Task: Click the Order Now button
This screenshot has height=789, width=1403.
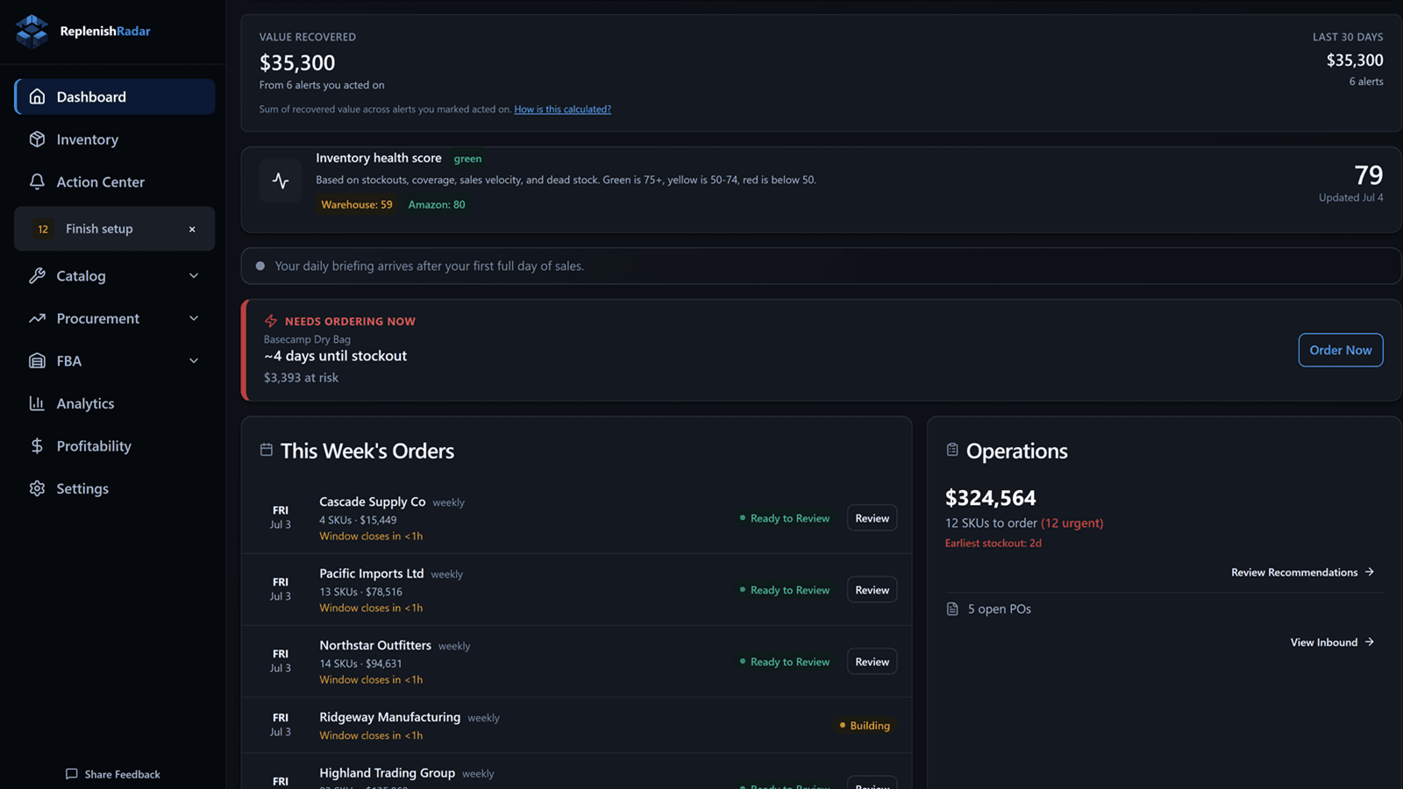Action: (x=1341, y=350)
